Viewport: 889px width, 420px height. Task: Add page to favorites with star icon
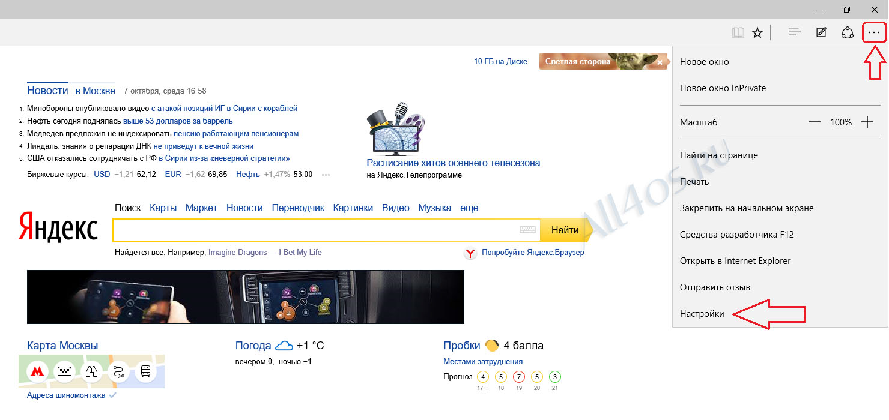pyautogui.click(x=757, y=32)
